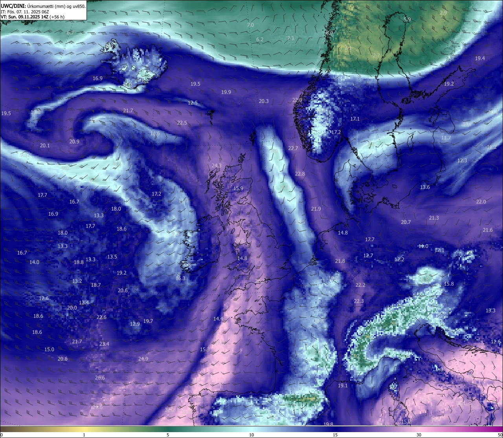Click the color scale tick label '1'
Screen dimensions: 503x438
point(84,435)
